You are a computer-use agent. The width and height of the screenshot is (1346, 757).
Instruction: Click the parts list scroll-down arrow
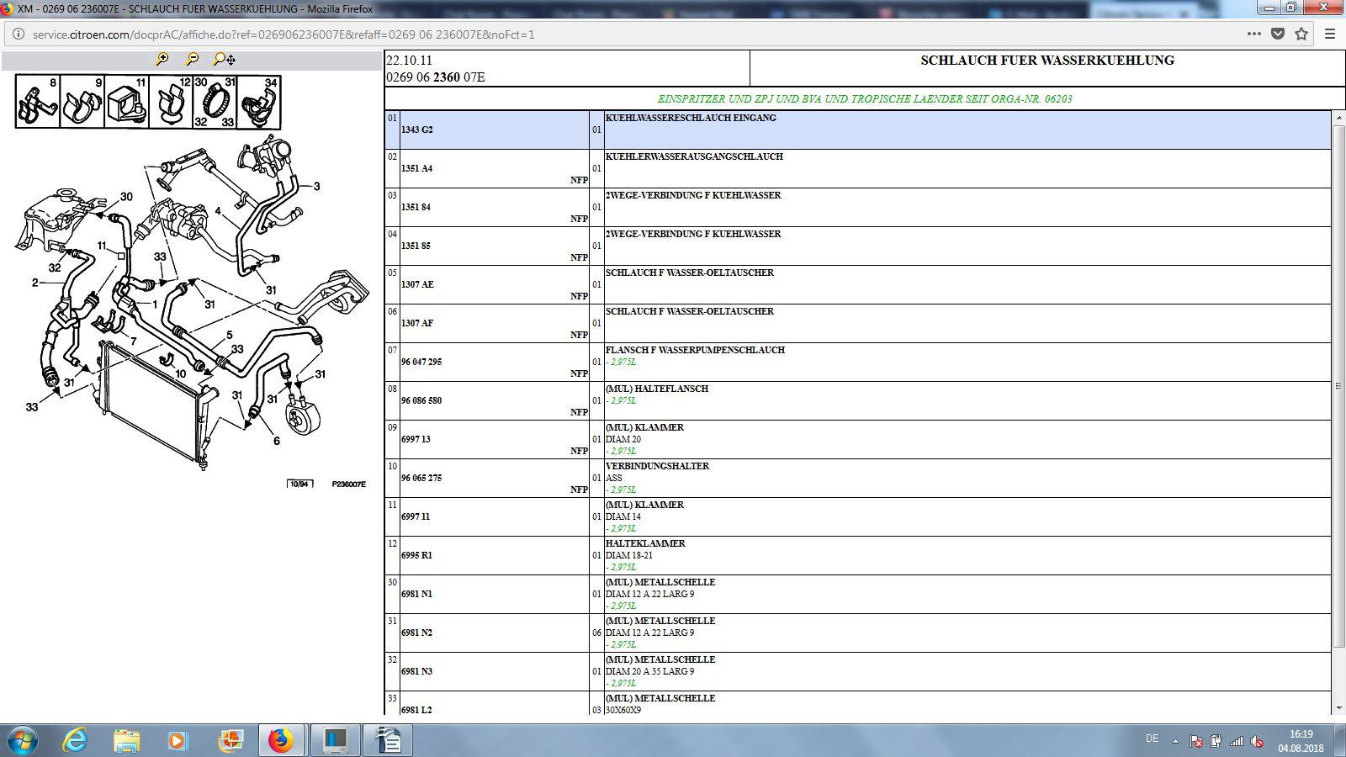(x=1338, y=708)
